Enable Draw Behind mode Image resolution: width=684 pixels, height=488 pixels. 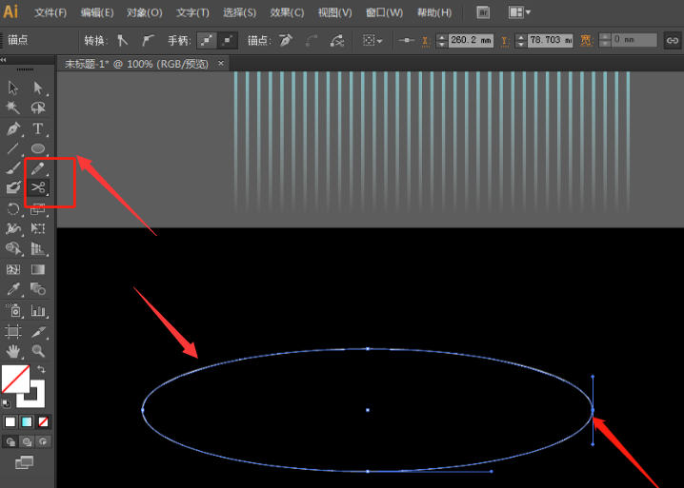click(27, 441)
